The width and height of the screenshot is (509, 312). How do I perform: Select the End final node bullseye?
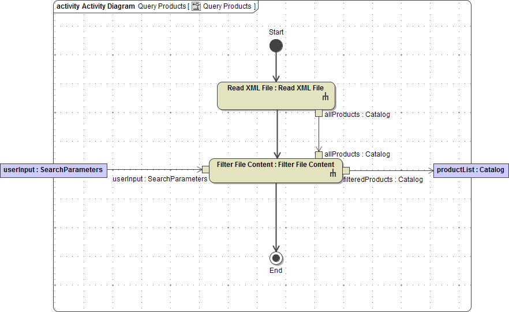pyautogui.click(x=276, y=258)
